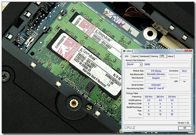
Task: Select the serial number 672CA267
Action: pos(156,85)
